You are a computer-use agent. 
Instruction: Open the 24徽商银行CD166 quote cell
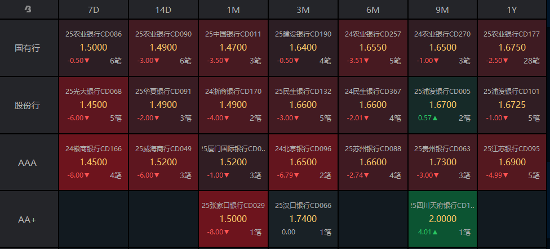coord(94,162)
